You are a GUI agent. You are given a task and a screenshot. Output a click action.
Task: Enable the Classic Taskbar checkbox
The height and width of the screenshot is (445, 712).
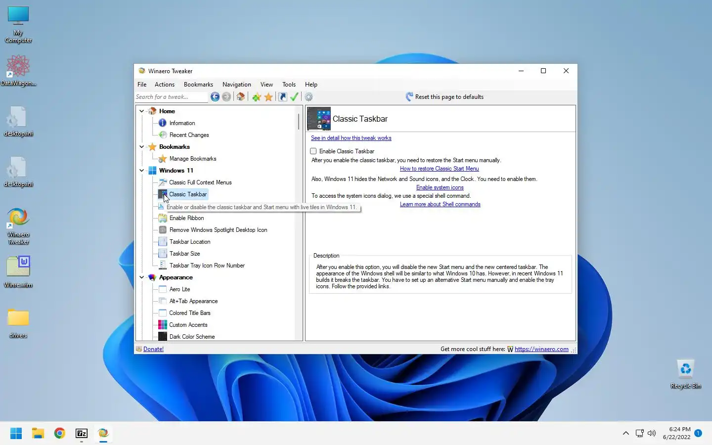point(313,151)
